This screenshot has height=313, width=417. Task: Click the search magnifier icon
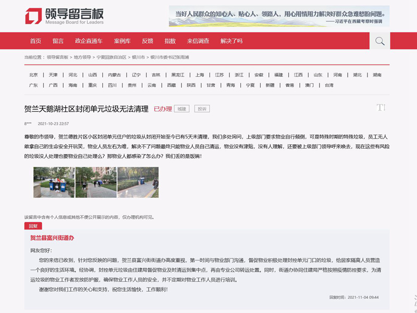(x=379, y=41)
